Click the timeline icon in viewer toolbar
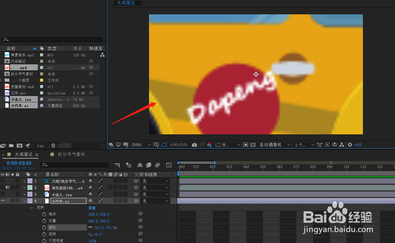The height and width of the screenshot is (243, 395). pyautogui.click(x=335, y=145)
